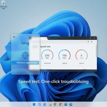This screenshot has width=107, height=107.
Task: Click the Speed test heading
Action: [45, 47]
